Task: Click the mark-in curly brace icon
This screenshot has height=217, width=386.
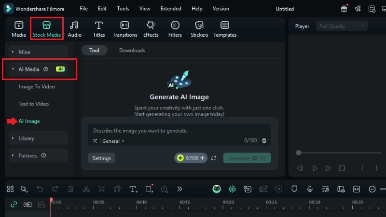Action: 362,168
